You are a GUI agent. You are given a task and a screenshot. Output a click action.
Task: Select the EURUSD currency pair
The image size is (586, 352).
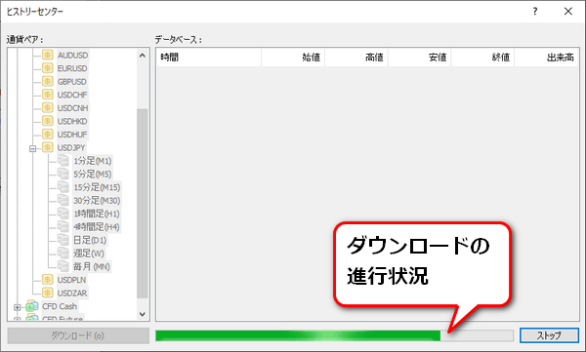pyautogui.click(x=72, y=68)
